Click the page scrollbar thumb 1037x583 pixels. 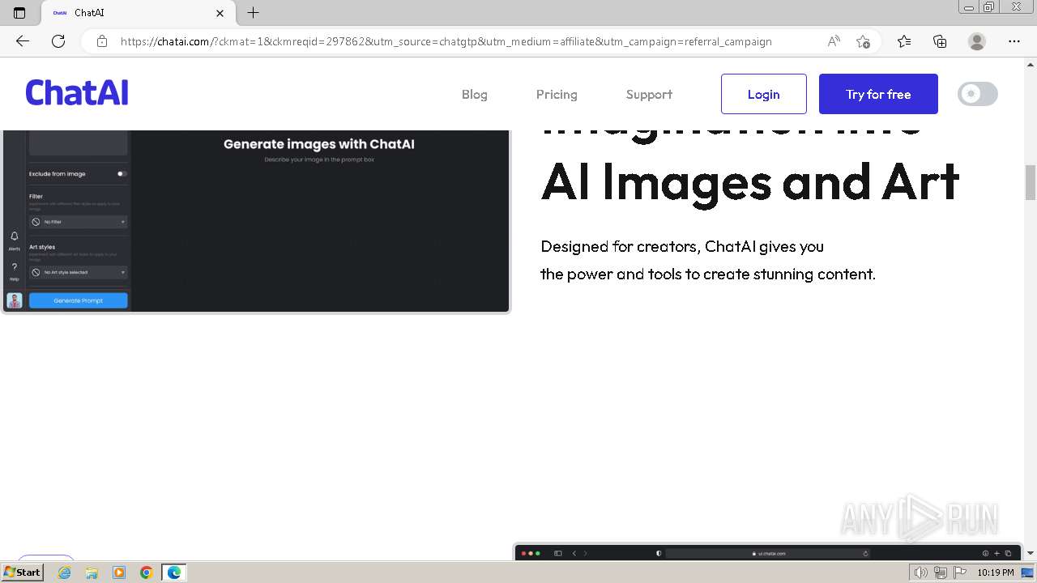pos(1031,182)
